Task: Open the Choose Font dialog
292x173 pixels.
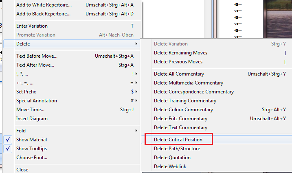Action: coord(32,158)
